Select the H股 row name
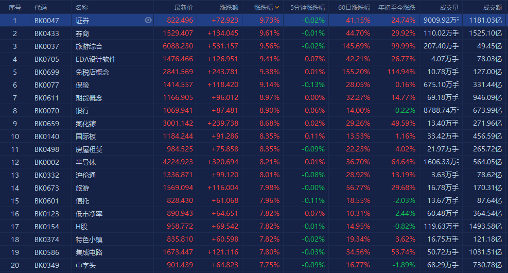Viewport: 508px width, 273px height. coord(82,227)
